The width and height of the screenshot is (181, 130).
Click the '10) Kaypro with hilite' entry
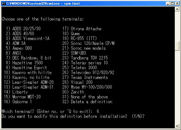tap(28, 72)
